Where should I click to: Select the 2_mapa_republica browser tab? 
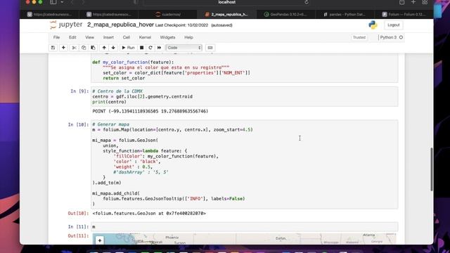[x=226, y=14]
